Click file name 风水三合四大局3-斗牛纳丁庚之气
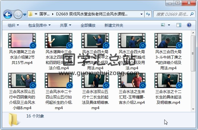This screenshot has height=130, width=198. coord(168,60)
